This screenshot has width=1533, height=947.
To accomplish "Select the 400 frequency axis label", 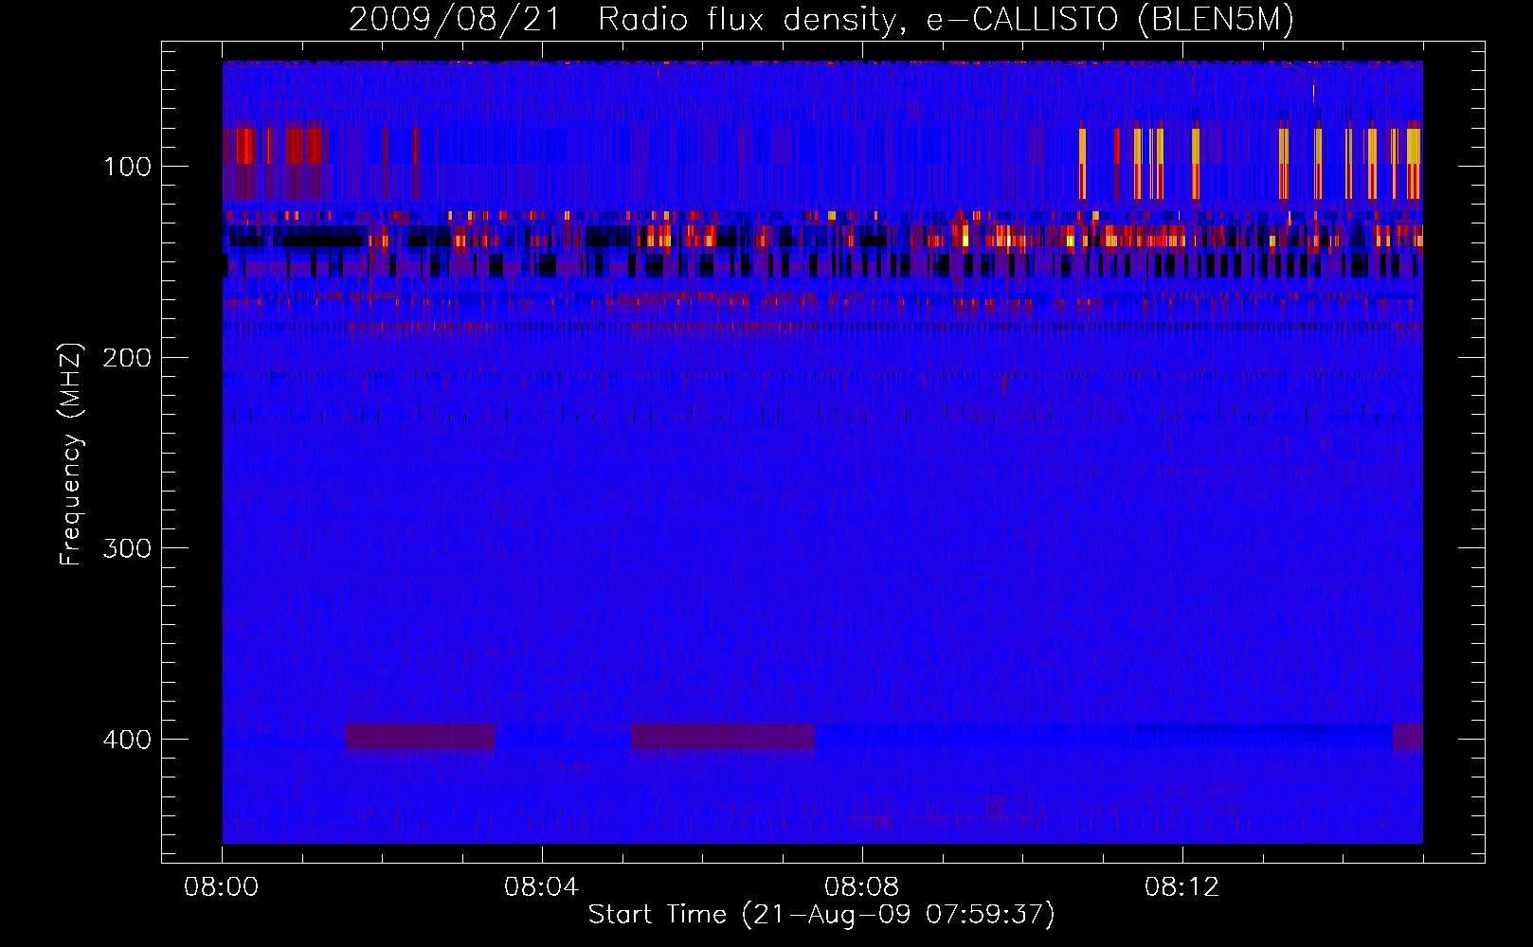I will tap(127, 740).
